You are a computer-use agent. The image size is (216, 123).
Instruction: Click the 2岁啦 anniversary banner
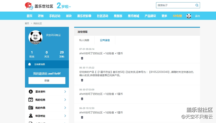64,6
